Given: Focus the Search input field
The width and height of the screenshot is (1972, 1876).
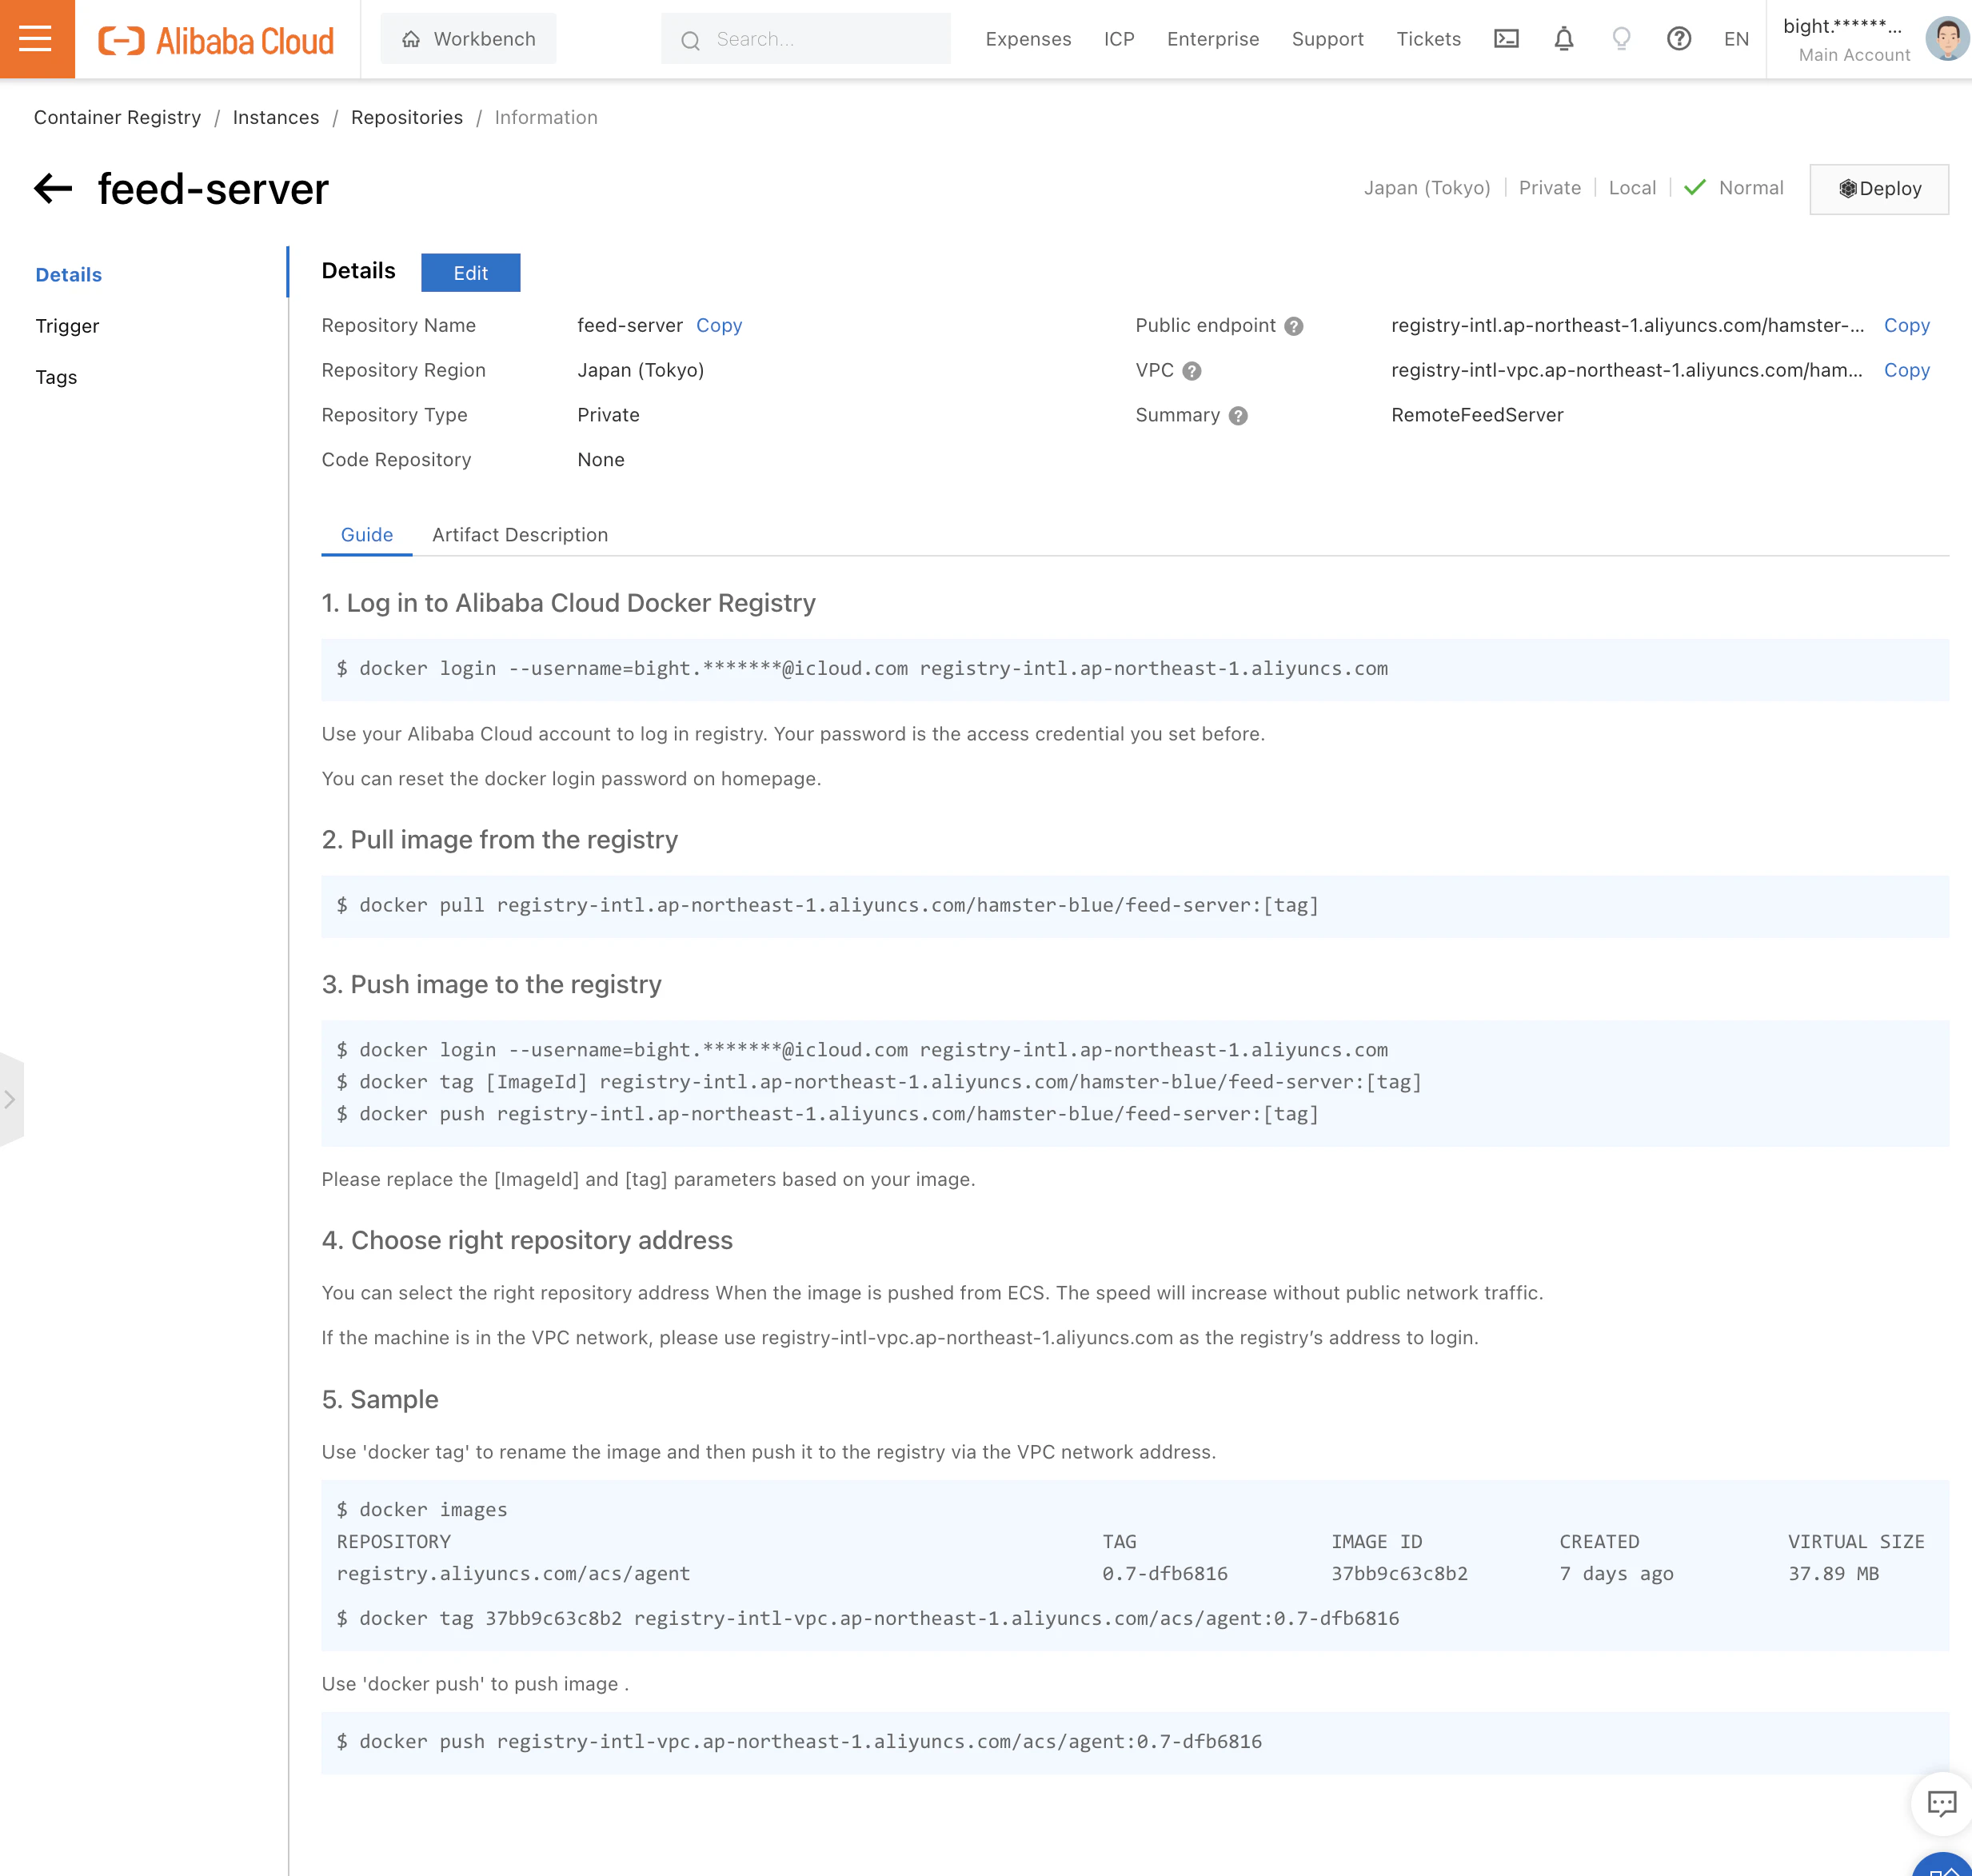Looking at the screenshot, I should 806,39.
